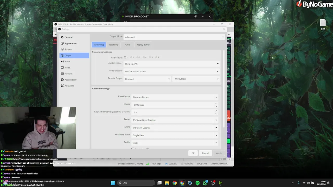Open the Preset dropdown
Screen dimensions: 333x187
pyautogui.click(x=175, y=120)
